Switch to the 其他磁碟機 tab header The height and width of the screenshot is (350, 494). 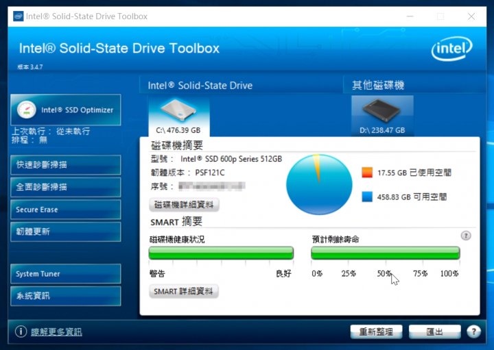tap(378, 85)
